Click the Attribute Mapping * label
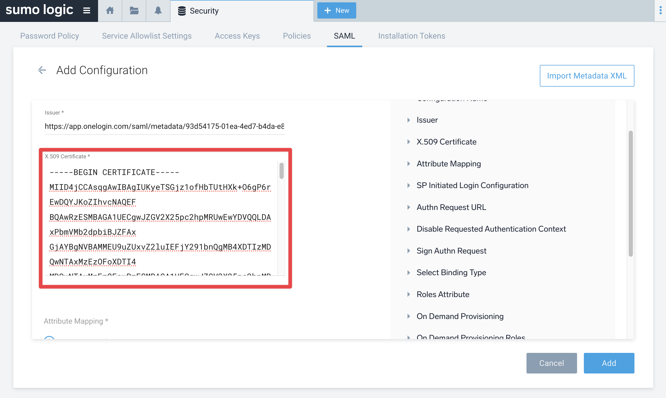The height and width of the screenshot is (398, 666). click(76, 321)
